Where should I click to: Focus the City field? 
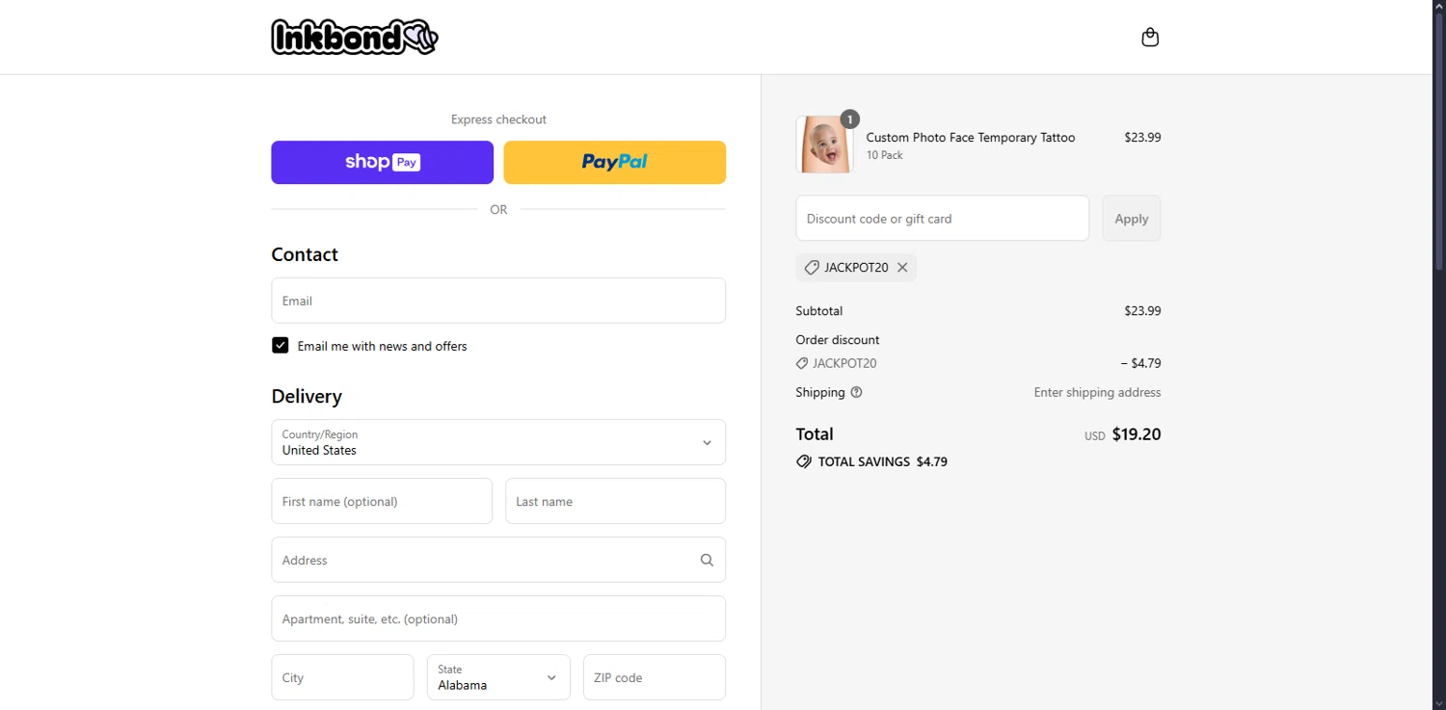(343, 677)
